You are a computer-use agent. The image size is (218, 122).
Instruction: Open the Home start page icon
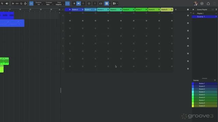pos(208,4)
